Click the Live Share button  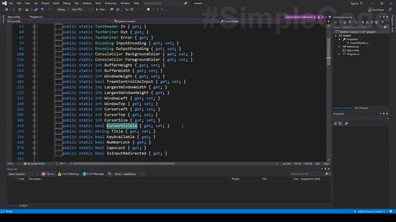coord(376,10)
